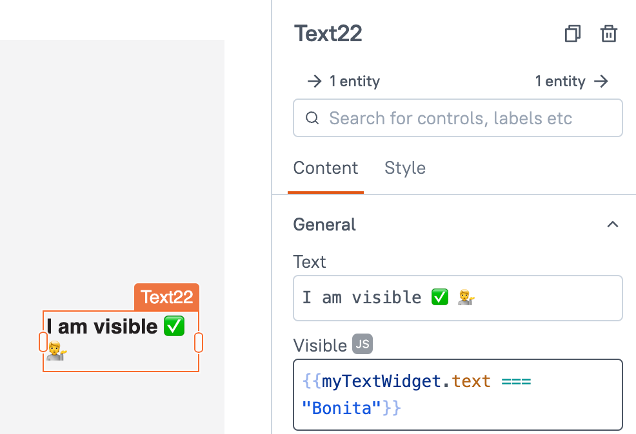
Task: Toggle JS mode for Visible property
Action: tap(362, 345)
